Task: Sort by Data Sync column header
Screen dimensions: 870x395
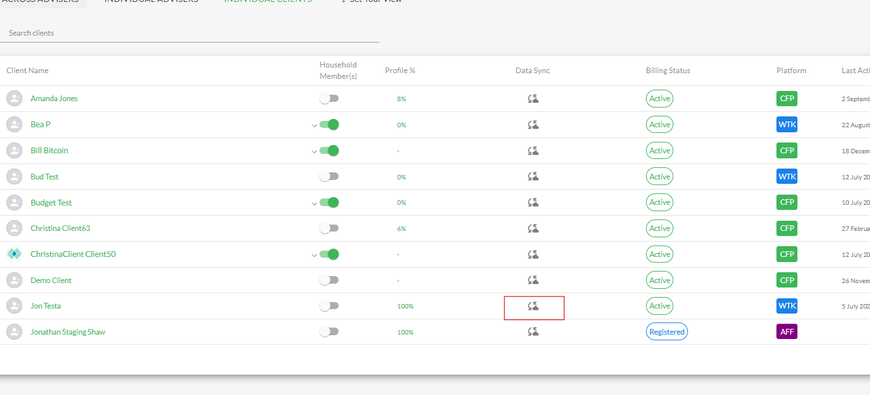Action: tap(533, 71)
